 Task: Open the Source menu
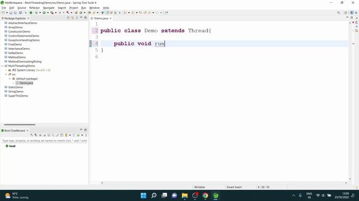(x=22, y=8)
